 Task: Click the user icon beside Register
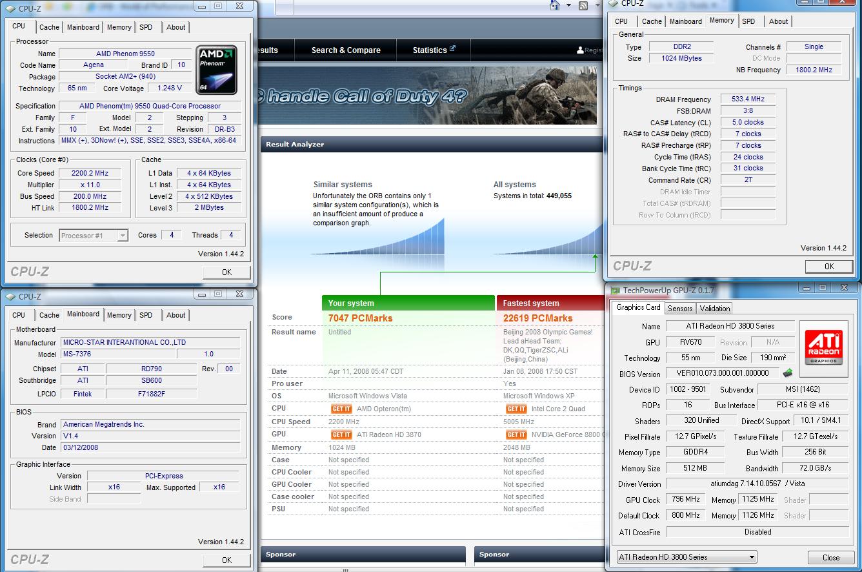580,50
